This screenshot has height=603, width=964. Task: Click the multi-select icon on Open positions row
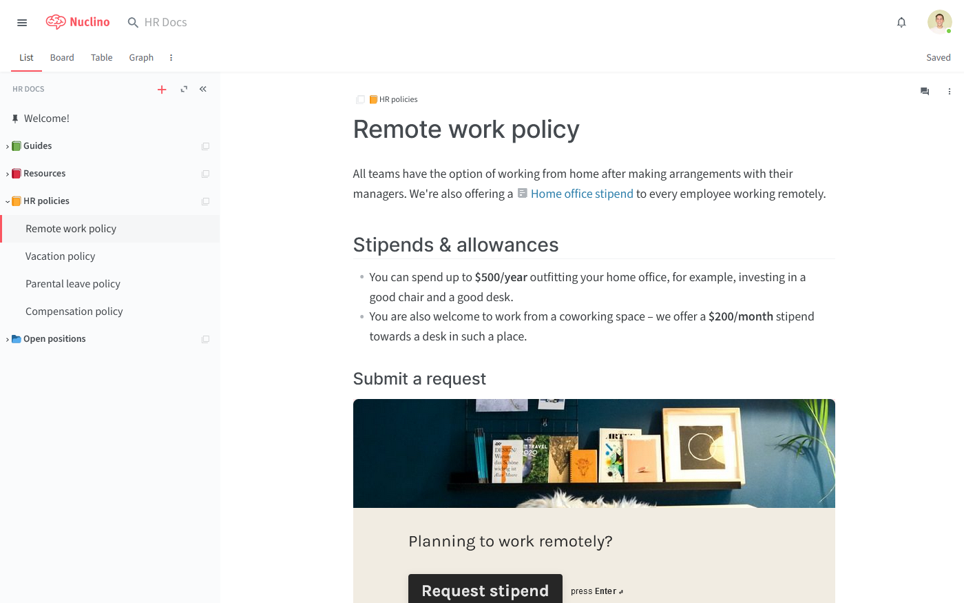[x=205, y=339]
